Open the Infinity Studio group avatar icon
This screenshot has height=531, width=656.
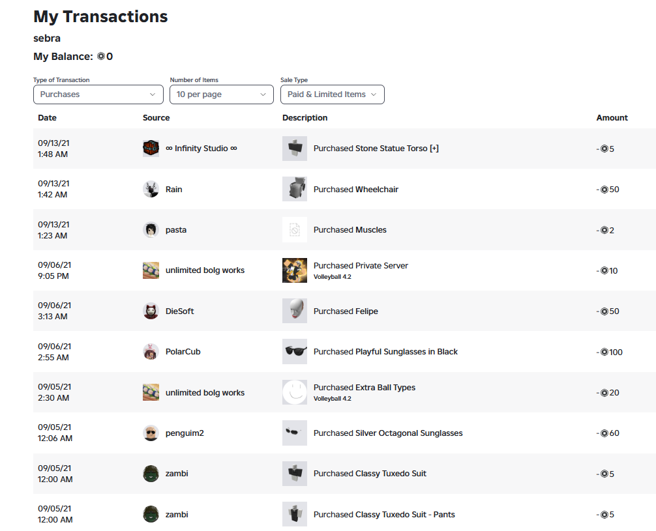151,149
